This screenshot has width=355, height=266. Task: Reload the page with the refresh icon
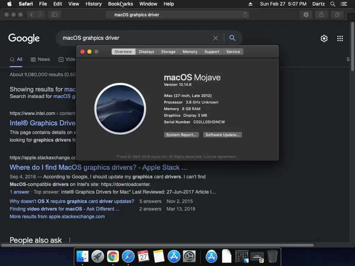[245, 15]
